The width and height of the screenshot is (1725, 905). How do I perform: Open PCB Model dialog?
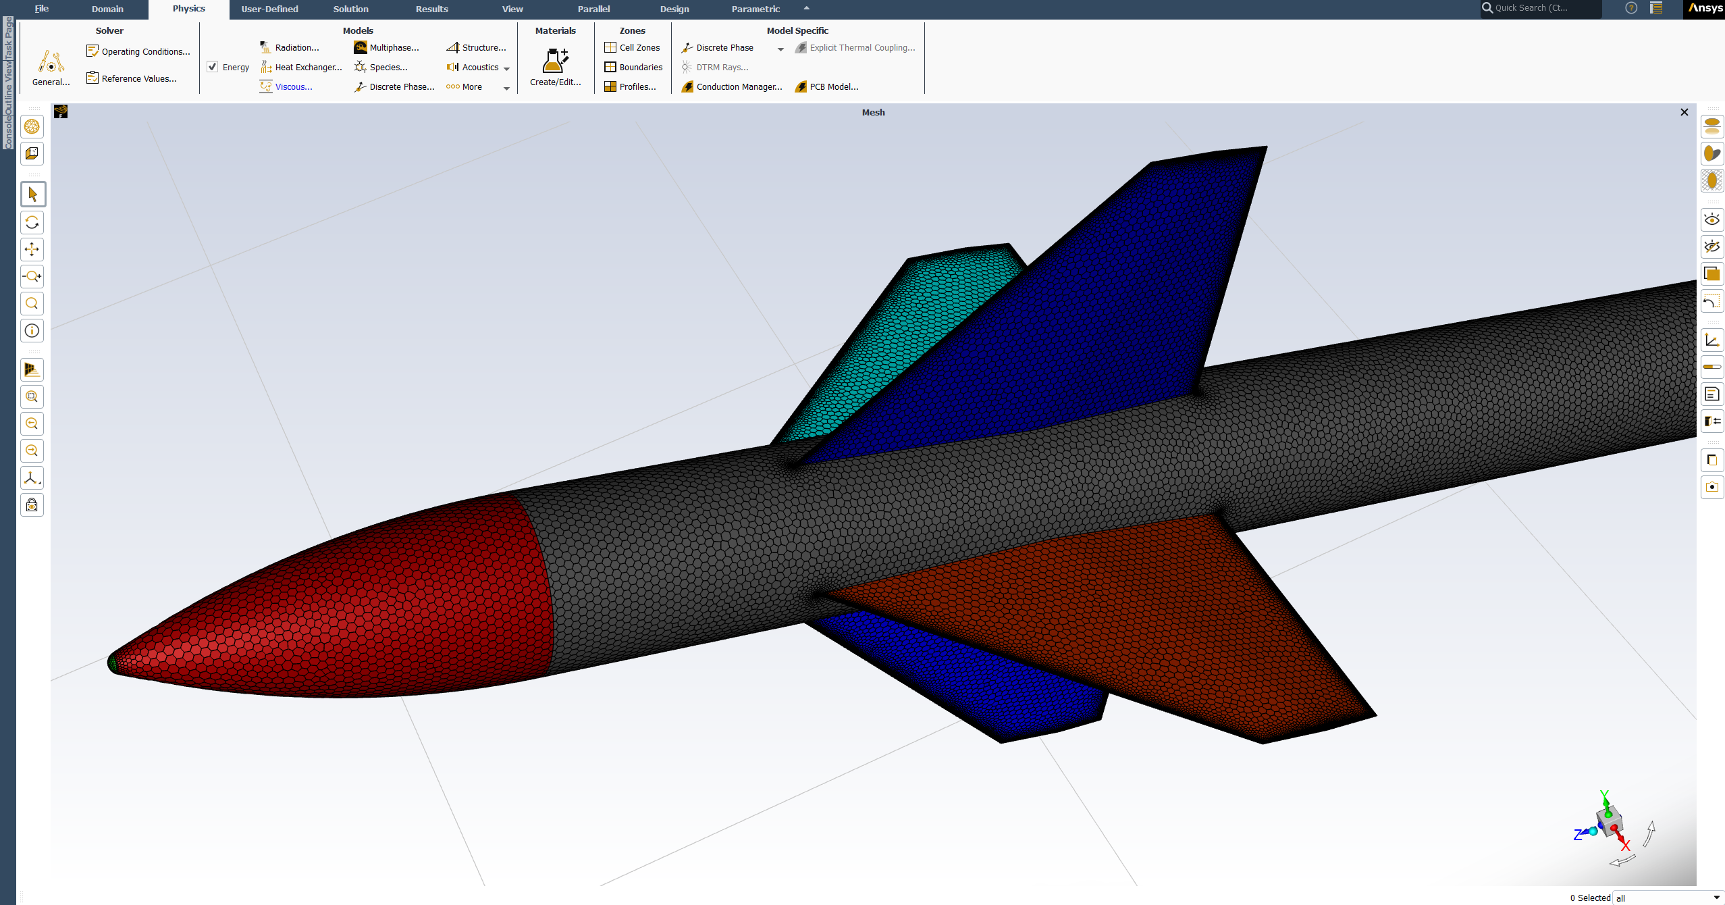(x=827, y=86)
